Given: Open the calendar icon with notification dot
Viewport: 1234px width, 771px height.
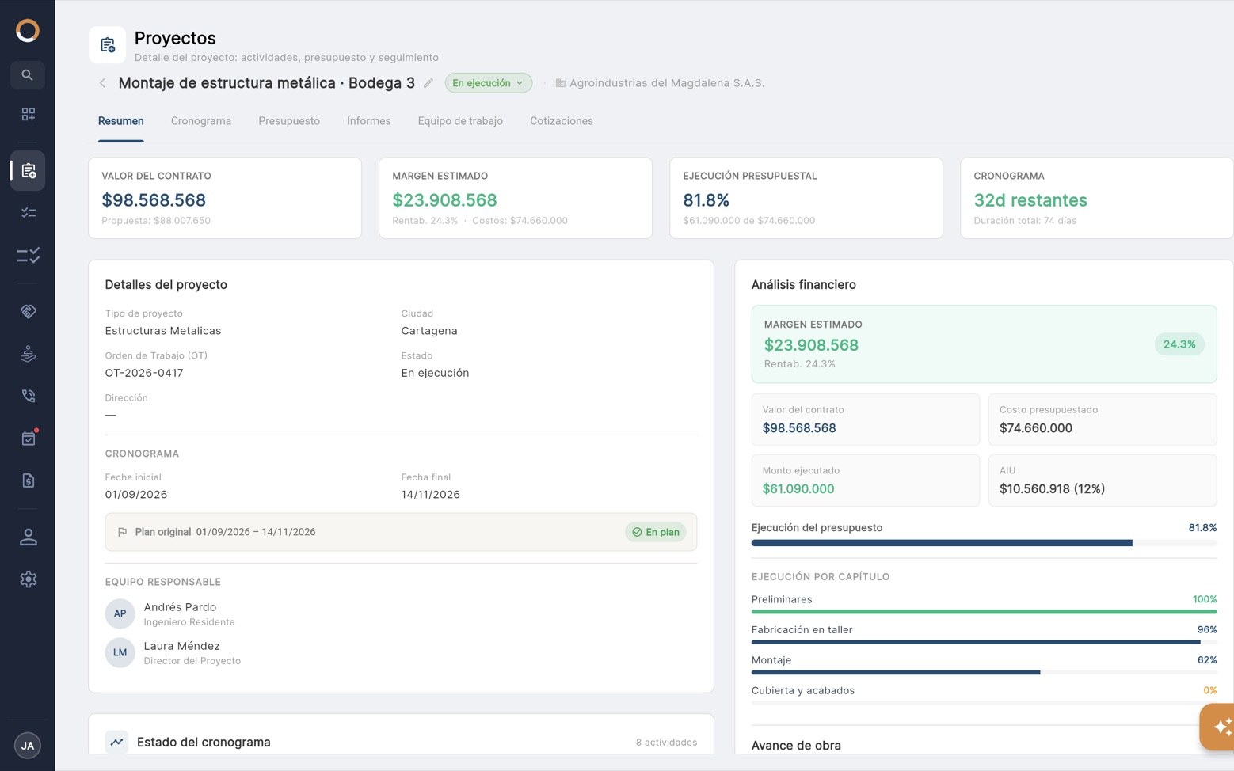Looking at the screenshot, I should click(x=28, y=438).
